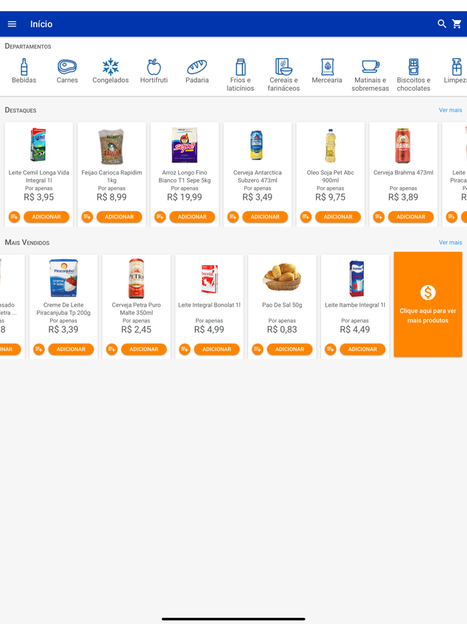
Task: Click ADICIONAR for Leite Cemil Longa Vida
Action: (x=47, y=217)
